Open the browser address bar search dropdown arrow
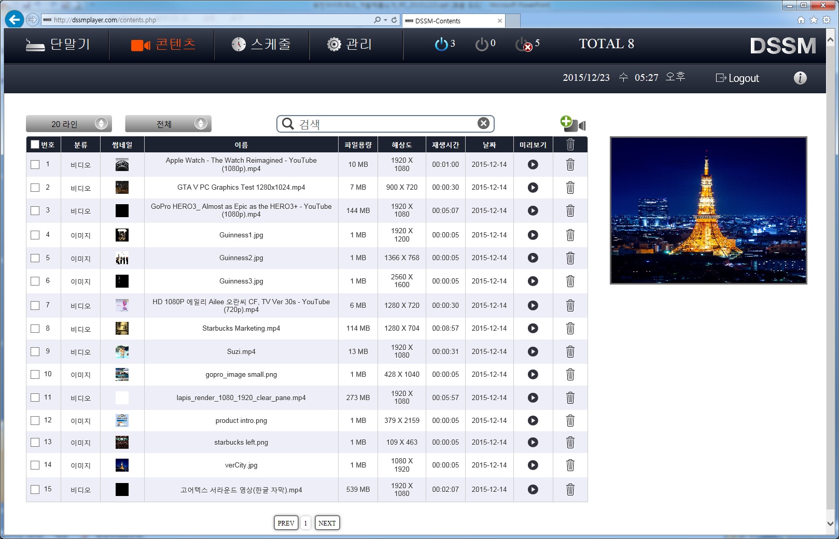 coord(385,20)
